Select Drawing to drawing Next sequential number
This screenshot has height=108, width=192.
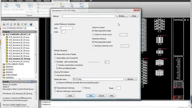click(93, 42)
